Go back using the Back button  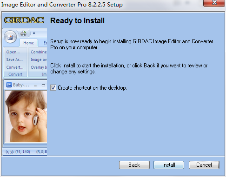(x=134, y=165)
